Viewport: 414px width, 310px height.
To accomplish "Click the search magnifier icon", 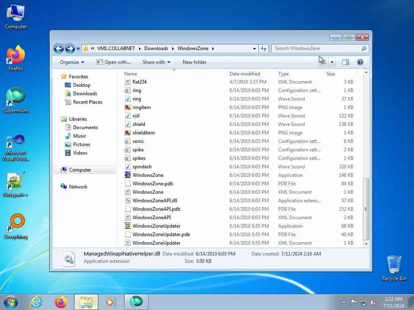I will click(364, 48).
